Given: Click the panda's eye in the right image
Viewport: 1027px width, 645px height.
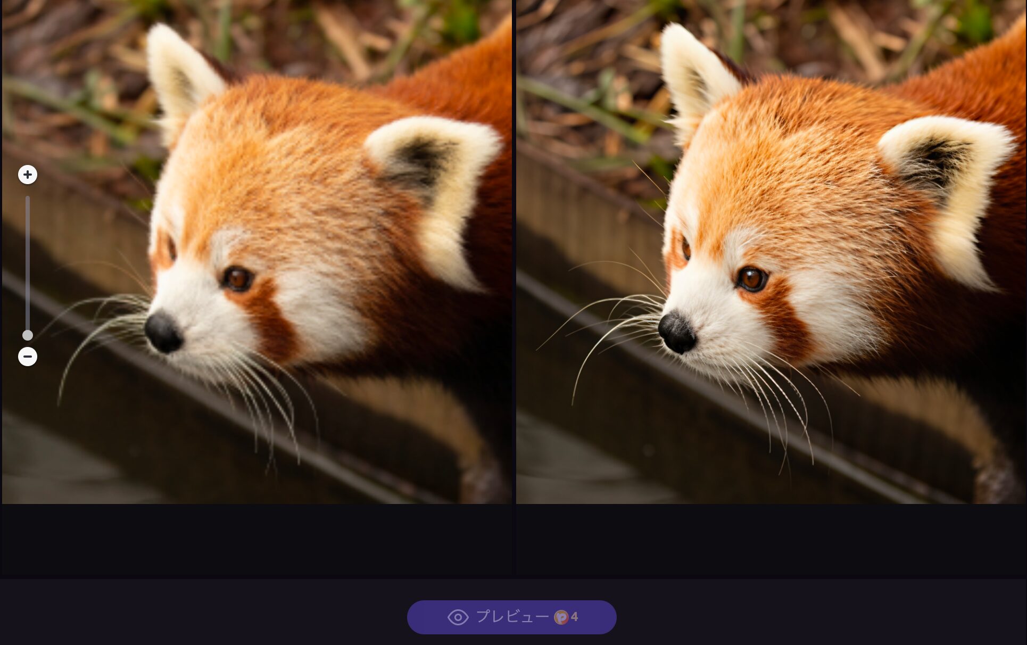Looking at the screenshot, I should (751, 278).
